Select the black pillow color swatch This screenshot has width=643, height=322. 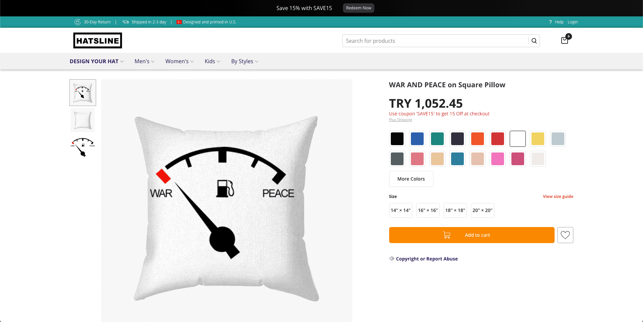click(397, 138)
